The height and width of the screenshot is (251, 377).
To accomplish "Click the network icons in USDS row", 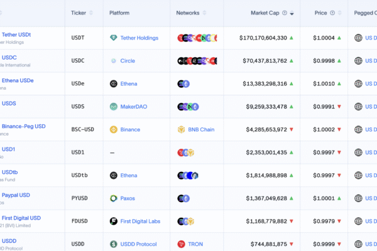I will pos(188,107).
